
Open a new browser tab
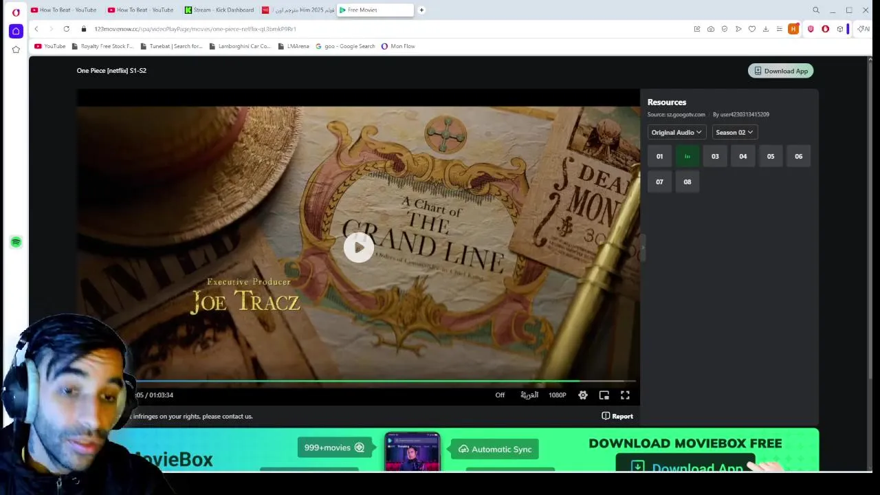[421, 10]
